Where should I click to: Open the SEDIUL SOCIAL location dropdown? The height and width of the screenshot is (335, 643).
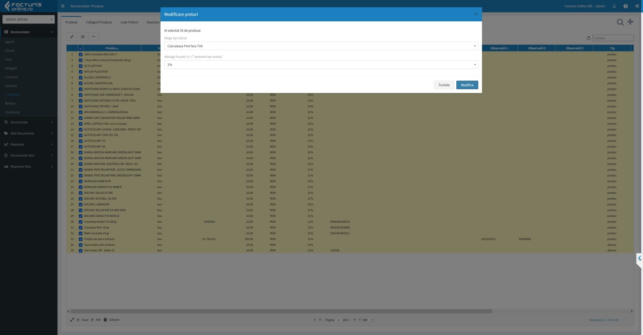click(28, 19)
